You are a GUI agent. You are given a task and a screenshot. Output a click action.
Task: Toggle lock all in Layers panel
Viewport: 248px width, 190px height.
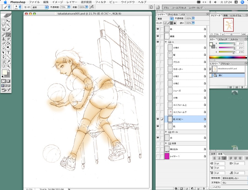click(x=175, y=23)
